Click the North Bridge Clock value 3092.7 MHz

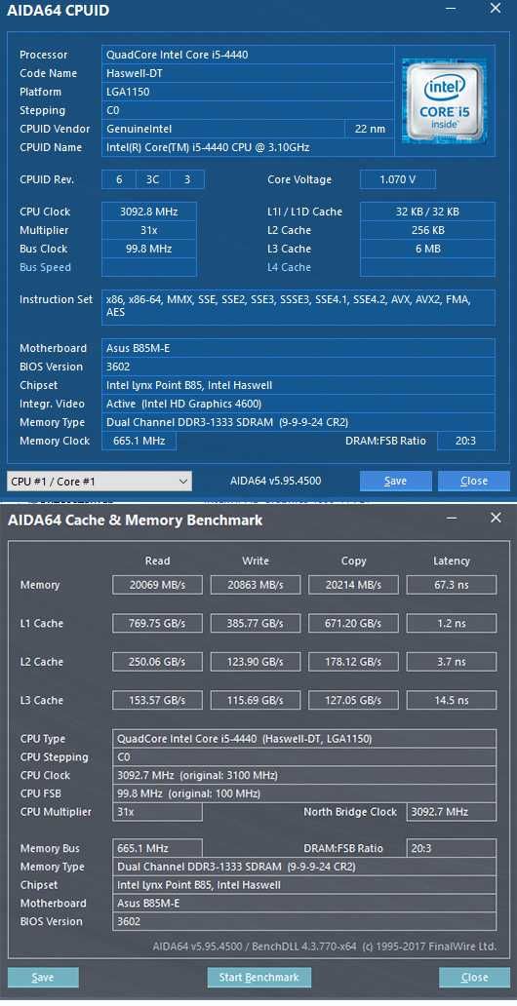pos(452,812)
